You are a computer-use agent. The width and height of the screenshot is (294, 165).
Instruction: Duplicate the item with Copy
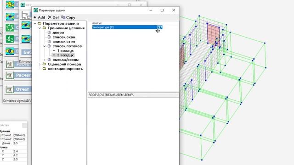pos(68,17)
